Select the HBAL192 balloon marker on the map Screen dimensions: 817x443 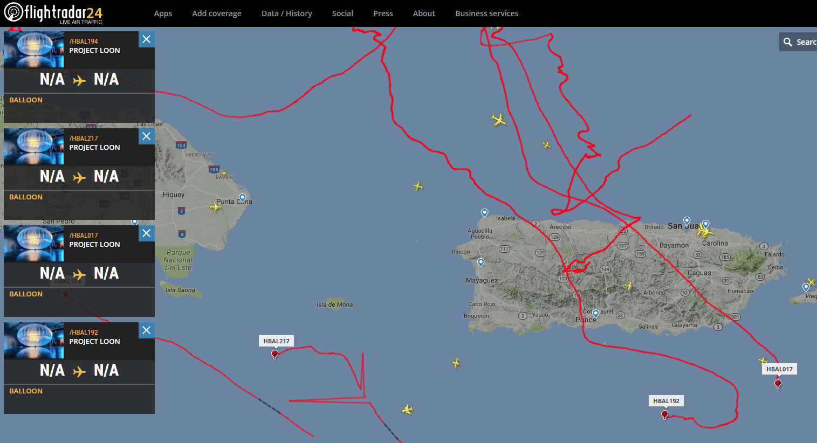click(x=665, y=414)
